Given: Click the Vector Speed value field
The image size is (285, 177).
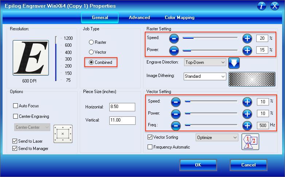Looking at the screenshot, I should [x=263, y=102].
